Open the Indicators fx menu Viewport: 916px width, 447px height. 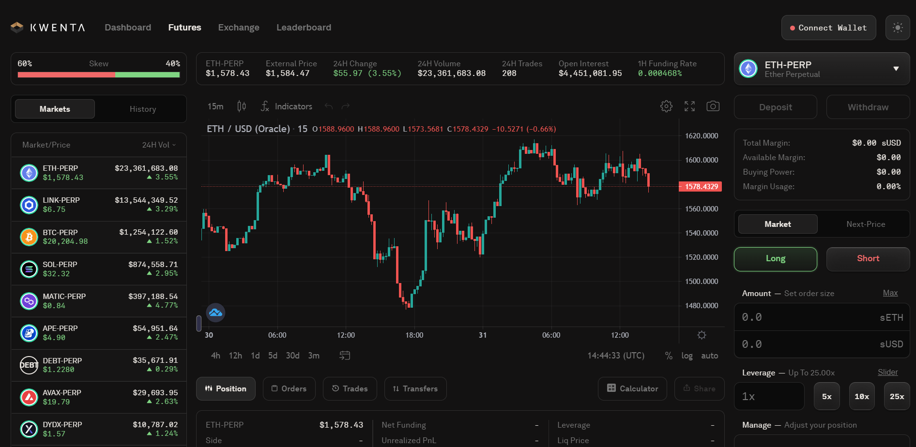click(286, 106)
